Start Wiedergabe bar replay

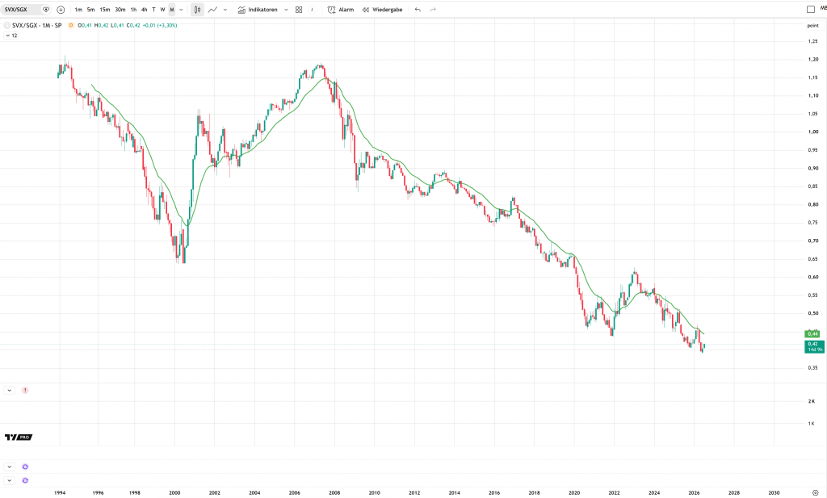click(382, 10)
